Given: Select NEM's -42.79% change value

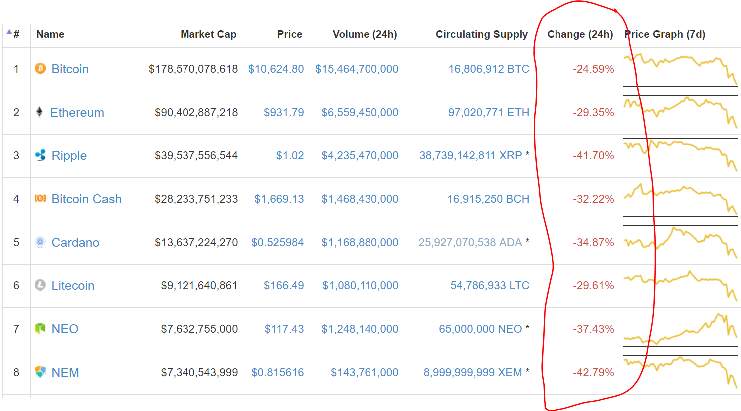Looking at the screenshot, I should click(x=593, y=373).
